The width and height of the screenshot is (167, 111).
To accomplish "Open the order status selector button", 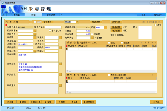I will coord(92,38).
